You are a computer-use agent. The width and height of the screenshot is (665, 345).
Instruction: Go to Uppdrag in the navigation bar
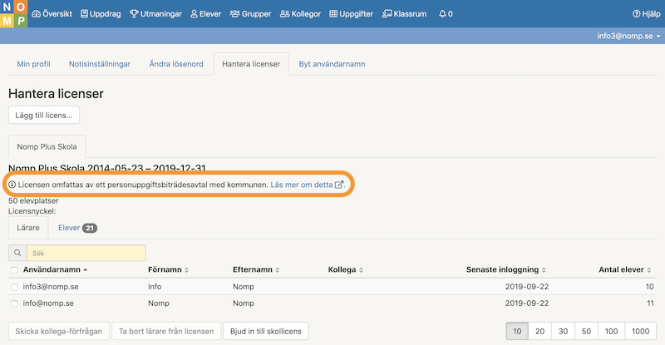pyautogui.click(x=101, y=14)
